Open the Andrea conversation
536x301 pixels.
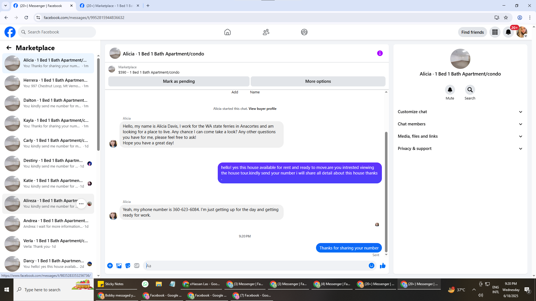tap(48, 224)
